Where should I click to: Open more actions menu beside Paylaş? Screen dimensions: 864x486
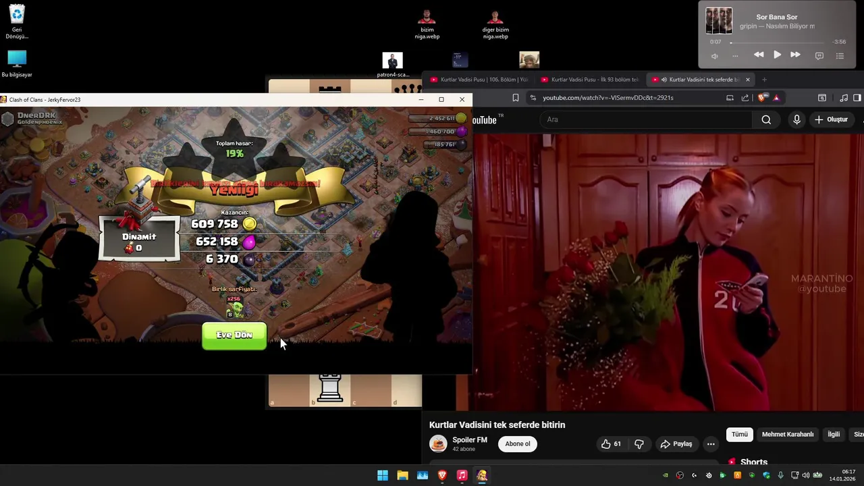711,443
